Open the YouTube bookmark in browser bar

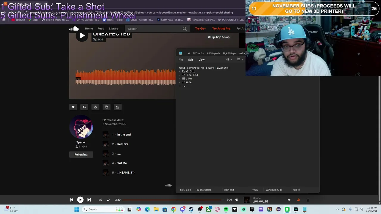(18, 20)
